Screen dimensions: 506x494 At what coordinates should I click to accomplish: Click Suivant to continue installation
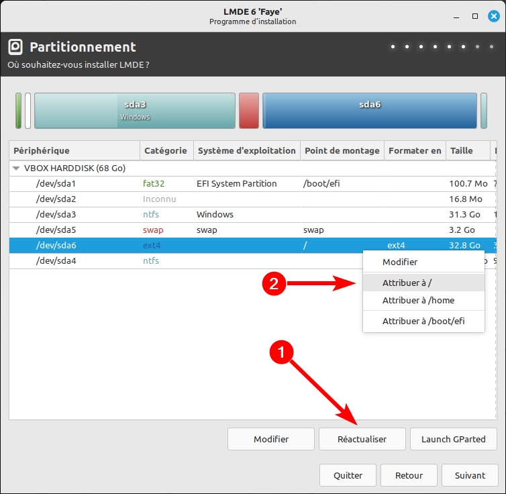coord(470,475)
